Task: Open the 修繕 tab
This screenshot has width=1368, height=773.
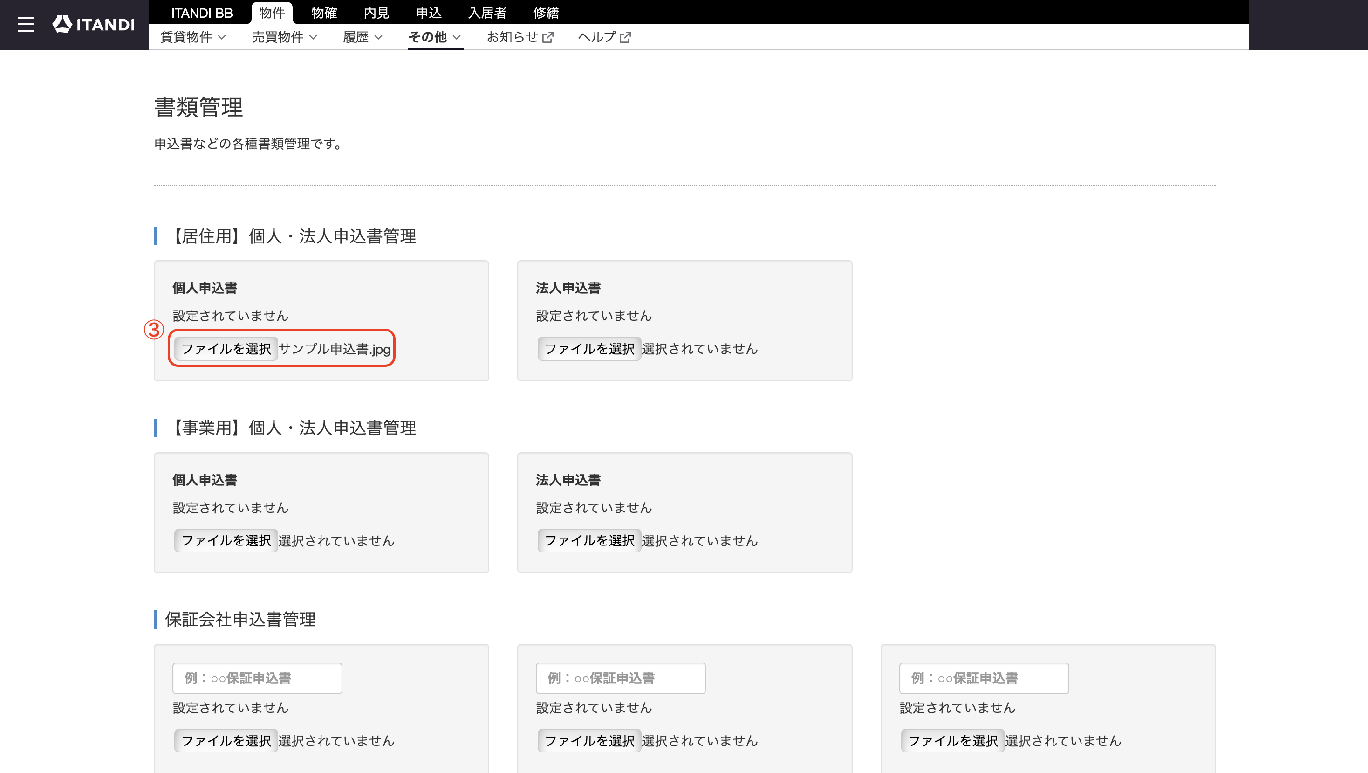Action: click(546, 12)
